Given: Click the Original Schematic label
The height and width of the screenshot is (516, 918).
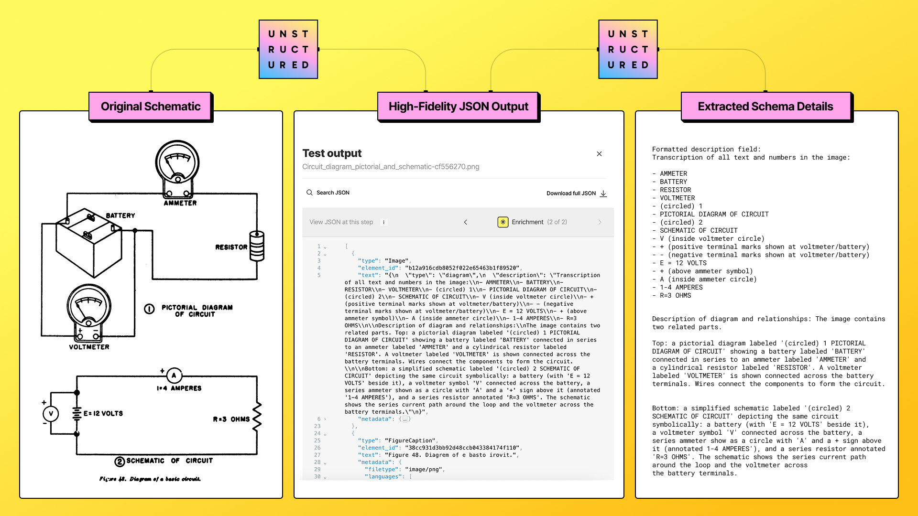Looking at the screenshot, I should click(151, 107).
